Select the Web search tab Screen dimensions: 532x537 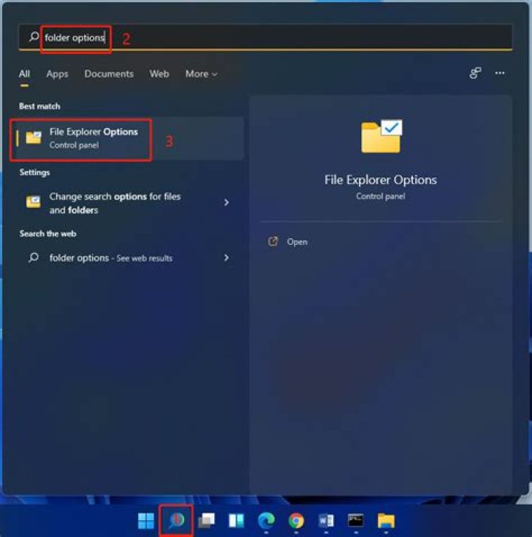tap(159, 74)
